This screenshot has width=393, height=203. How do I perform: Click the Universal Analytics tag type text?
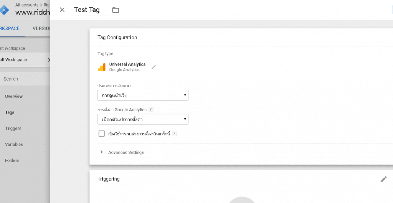point(127,64)
